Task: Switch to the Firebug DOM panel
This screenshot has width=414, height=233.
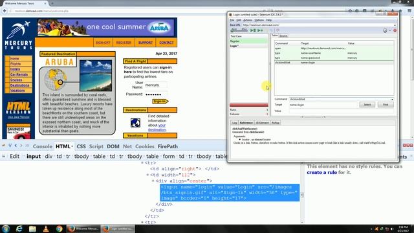Action: pyautogui.click(x=113, y=146)
